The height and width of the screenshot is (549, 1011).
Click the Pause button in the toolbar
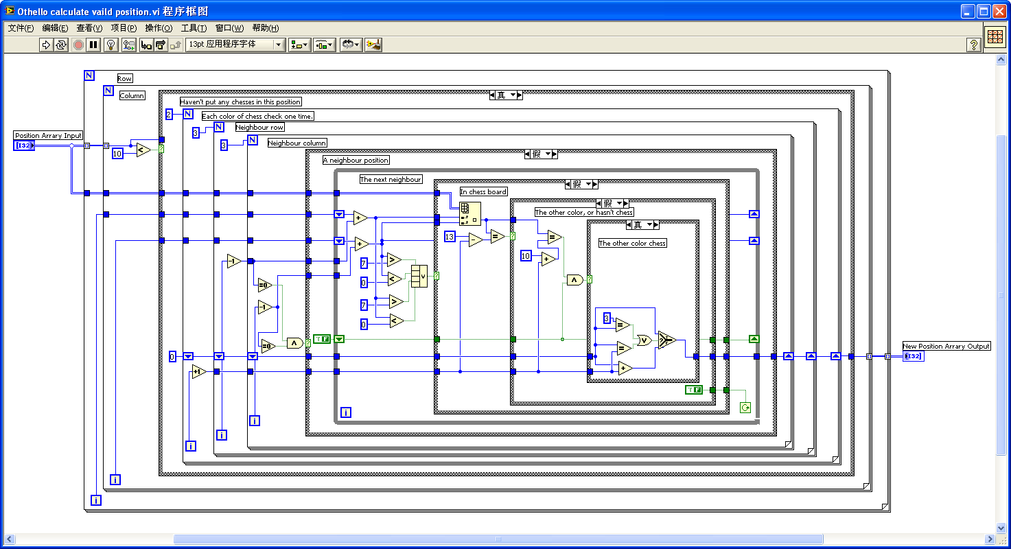click(94, 45)
